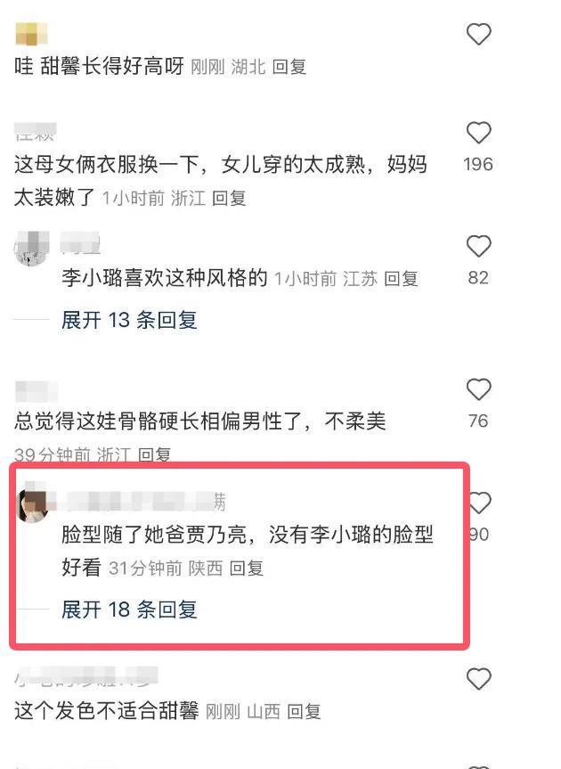The width and height of the screenshot is (561, 769).
Task: Reply to the 山西 comment
Action: pyautogui.click(x=305, y=711)
